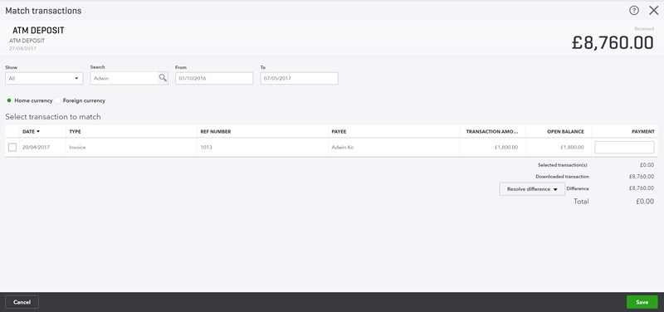Tick the checkbox for invoice 1013
The width and height of the screenshot is (664, 312).
pyautogui.click(x=12, y=148)
